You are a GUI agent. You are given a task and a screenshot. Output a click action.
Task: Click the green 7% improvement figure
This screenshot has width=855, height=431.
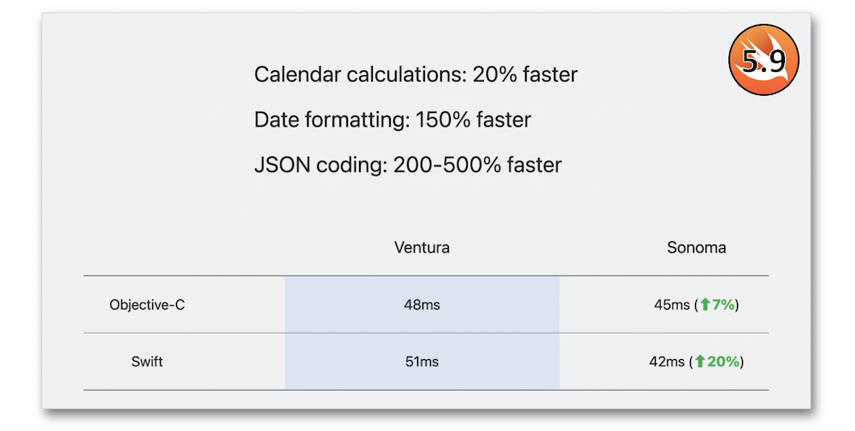click(x=723, y=304)
